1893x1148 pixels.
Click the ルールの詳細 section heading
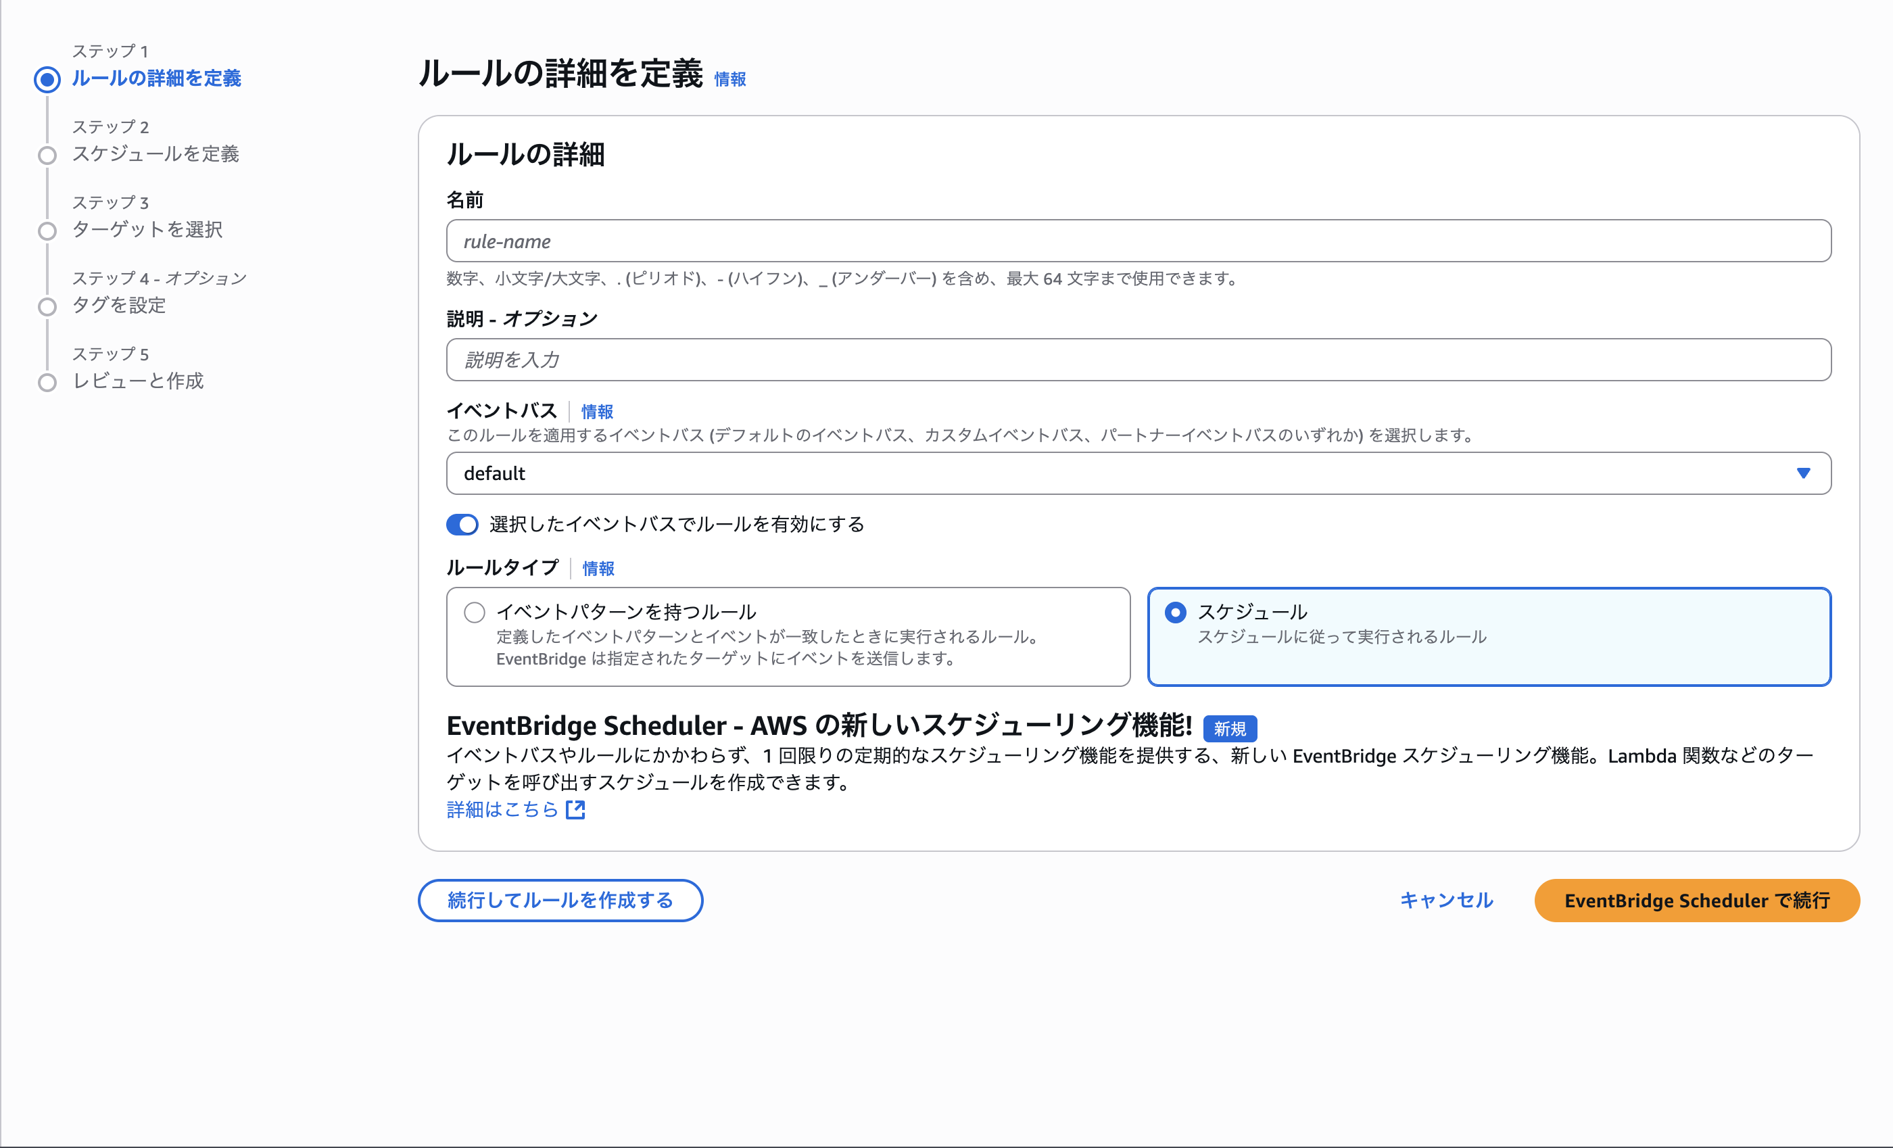tap(525, 154)
